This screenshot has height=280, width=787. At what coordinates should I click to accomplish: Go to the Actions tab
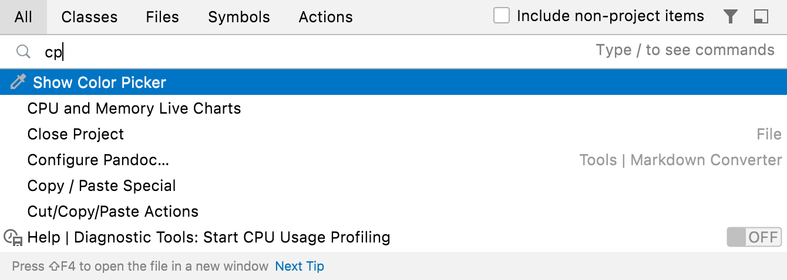click(x=325, y=17)
